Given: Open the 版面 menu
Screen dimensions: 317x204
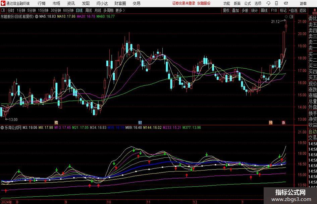Looking at the screenshot, I should tap(237, 3).
